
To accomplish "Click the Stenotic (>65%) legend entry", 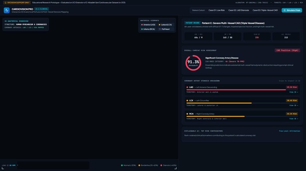I will click(x=169, y=165).
